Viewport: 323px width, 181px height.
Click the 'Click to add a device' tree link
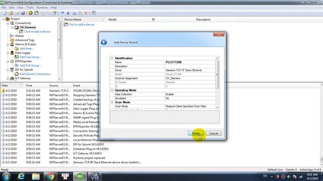[37, 32]
